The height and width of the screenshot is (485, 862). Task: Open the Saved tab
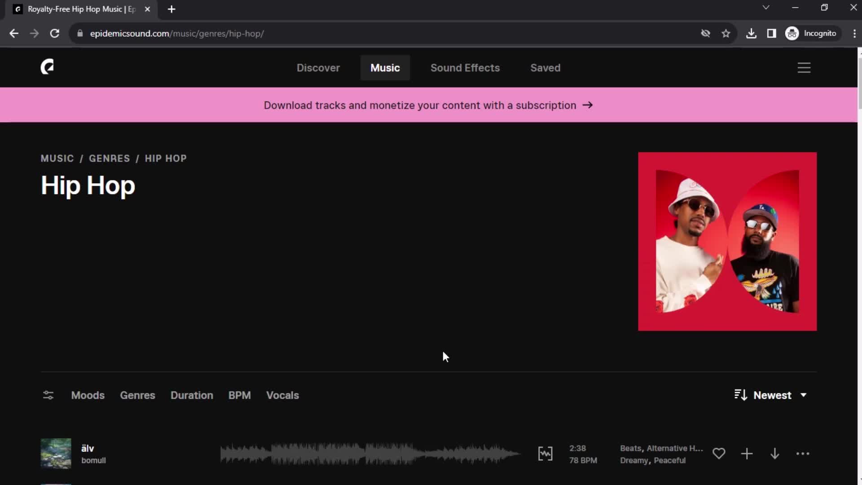(x=545, y=68)
